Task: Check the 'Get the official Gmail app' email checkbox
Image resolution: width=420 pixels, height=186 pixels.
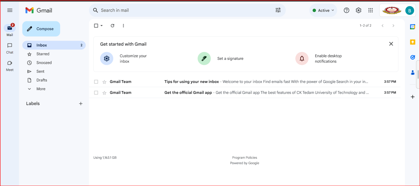Action: point(96,93)
